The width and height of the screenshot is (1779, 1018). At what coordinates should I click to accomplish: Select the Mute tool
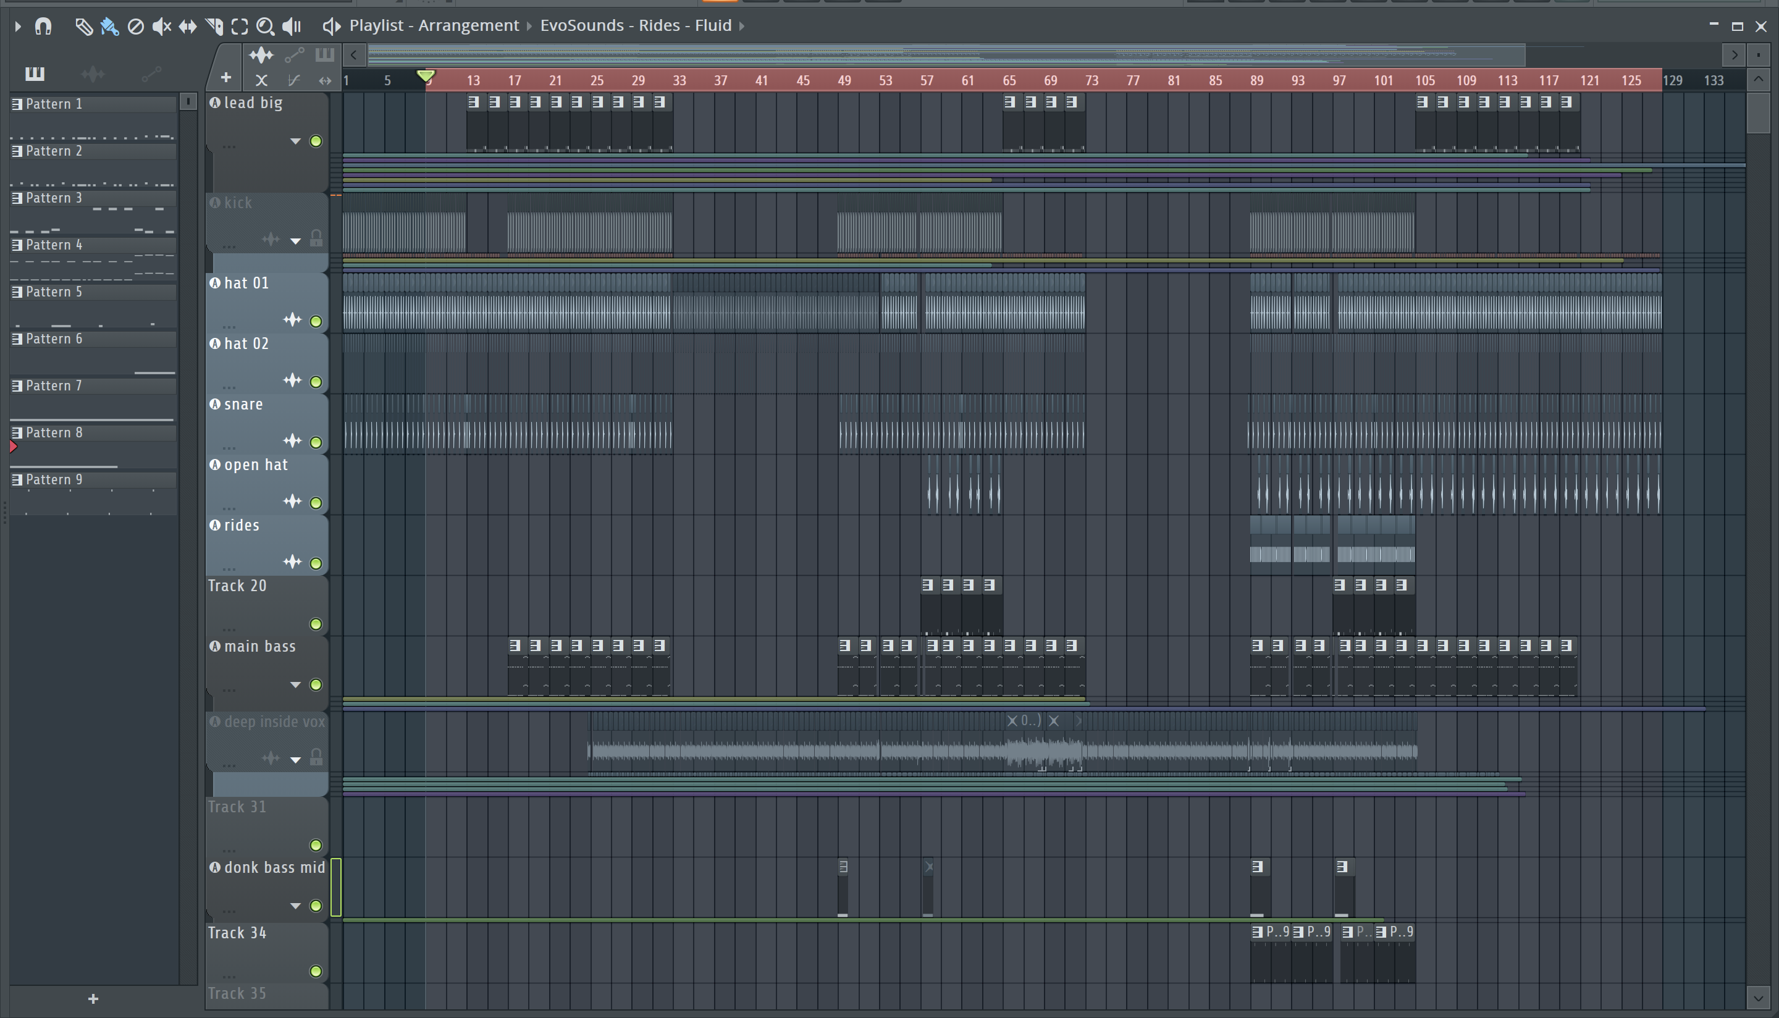[x=161, y=27]
